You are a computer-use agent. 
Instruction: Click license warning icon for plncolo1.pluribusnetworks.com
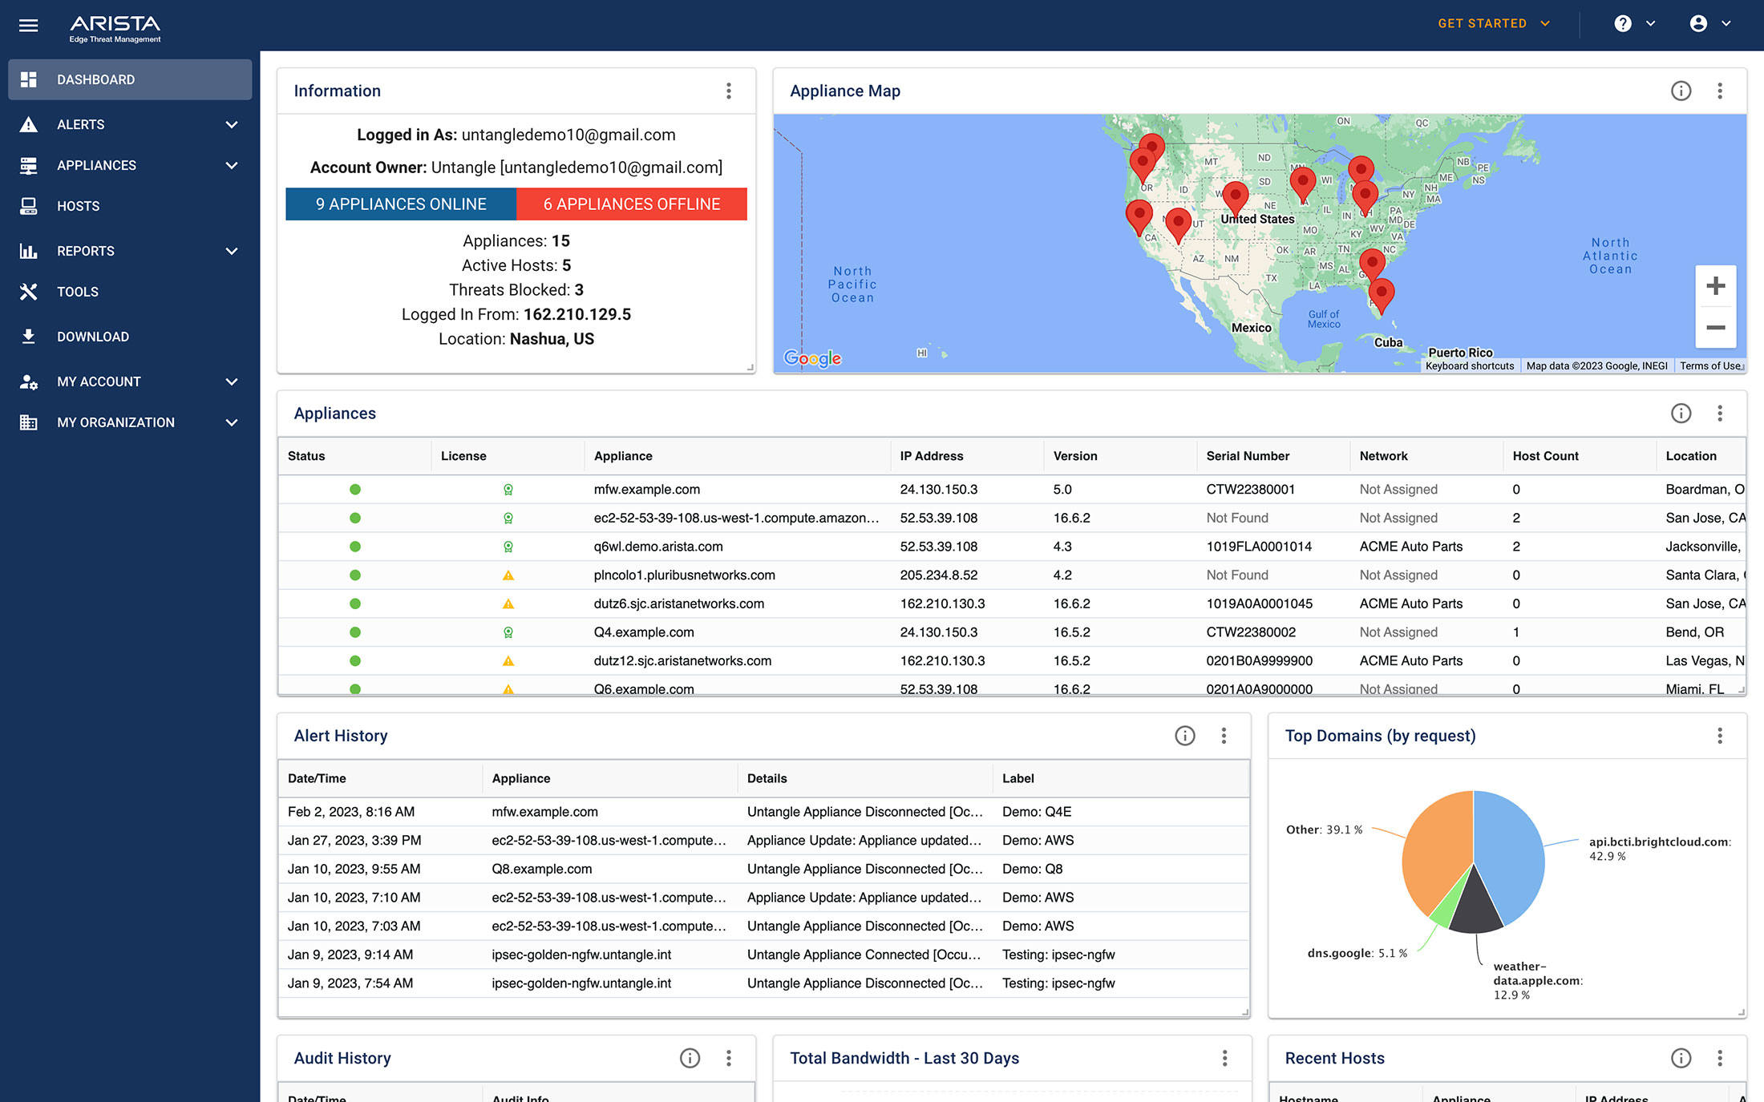point(508,575)
